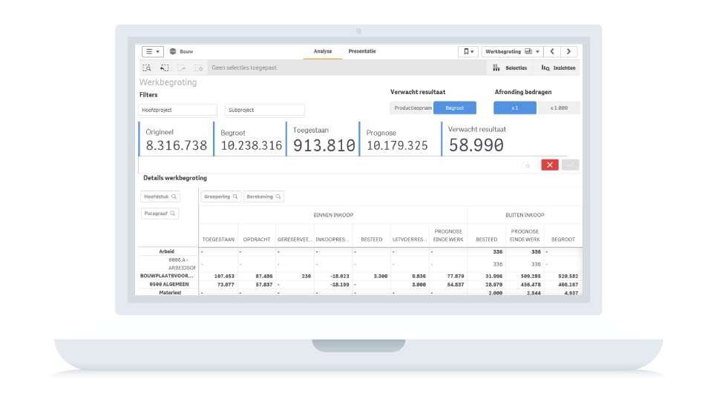The height and width of the screenshot is (393, 705).
Task: Open the Selecties tool
Action: pos(510,67)
